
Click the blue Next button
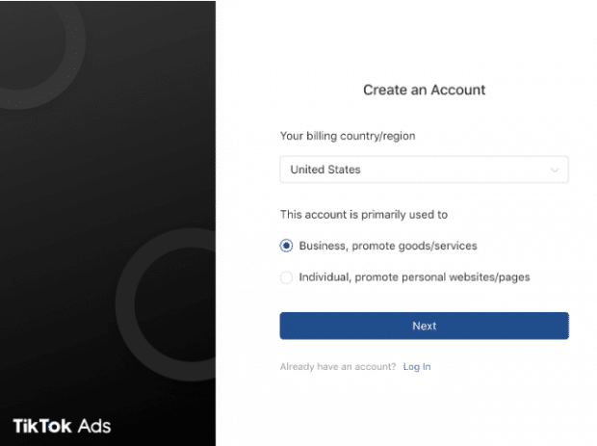tap(424, 326)
